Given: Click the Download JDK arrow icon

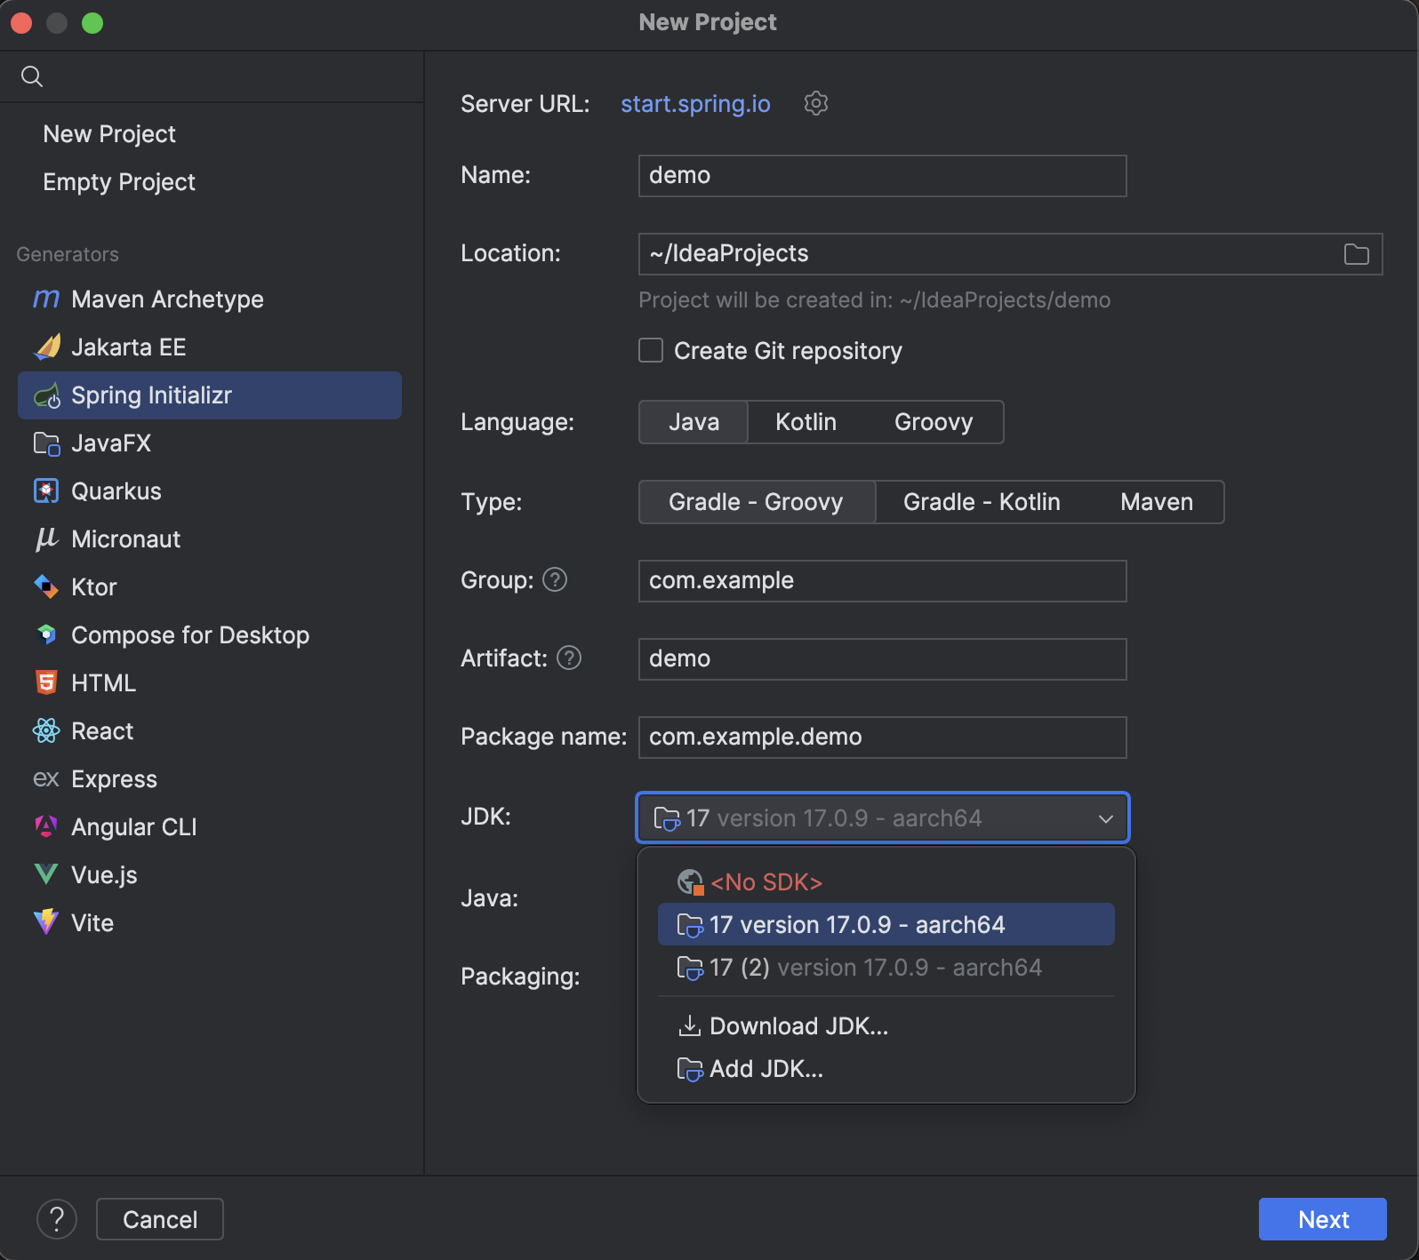Looking at the screenshot, I should 689,1026.
